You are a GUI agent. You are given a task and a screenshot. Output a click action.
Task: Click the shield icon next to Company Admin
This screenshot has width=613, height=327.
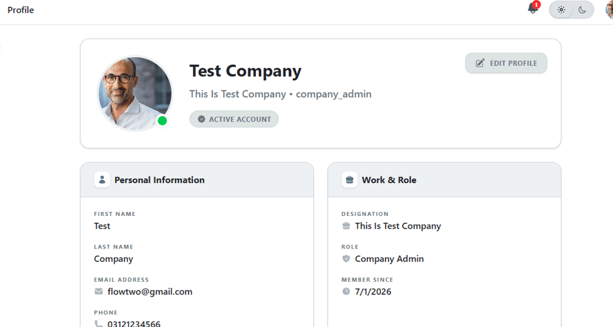tap(346, 259)
